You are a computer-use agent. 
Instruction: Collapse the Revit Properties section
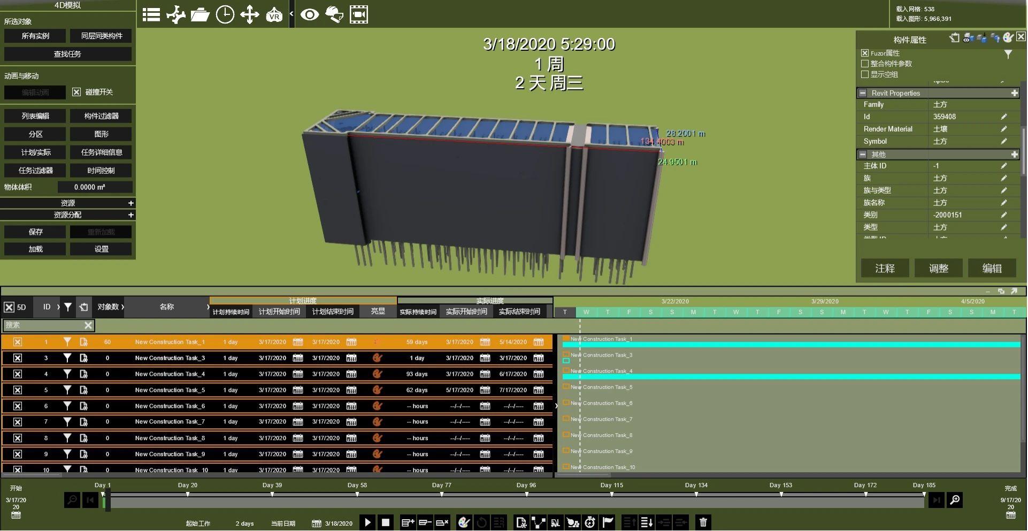[863, 93]
